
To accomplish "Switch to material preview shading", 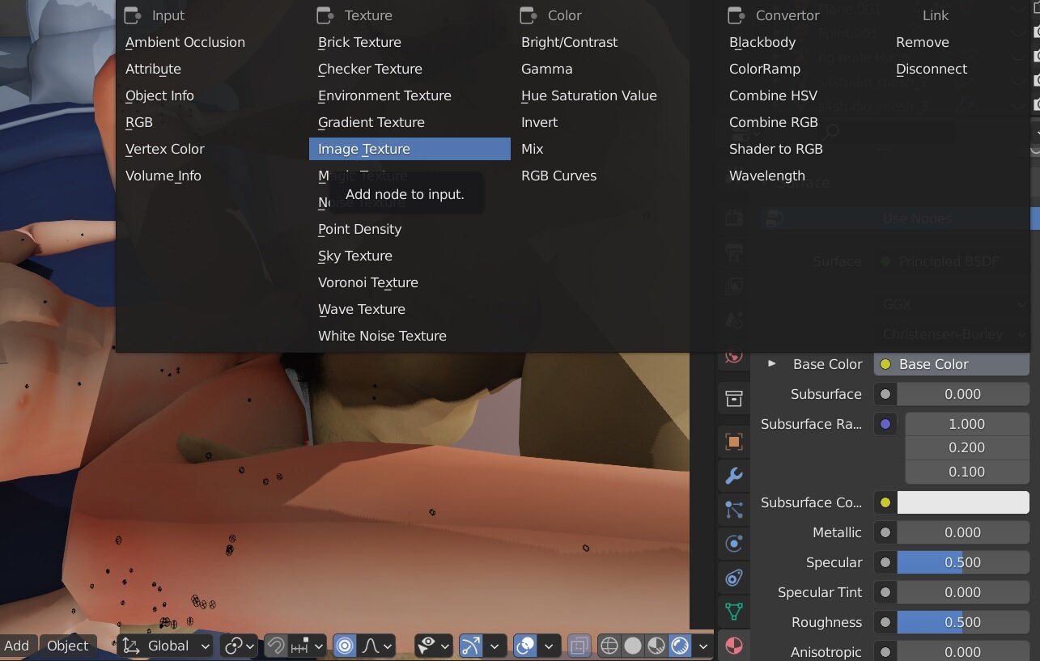I will point(656,646).
